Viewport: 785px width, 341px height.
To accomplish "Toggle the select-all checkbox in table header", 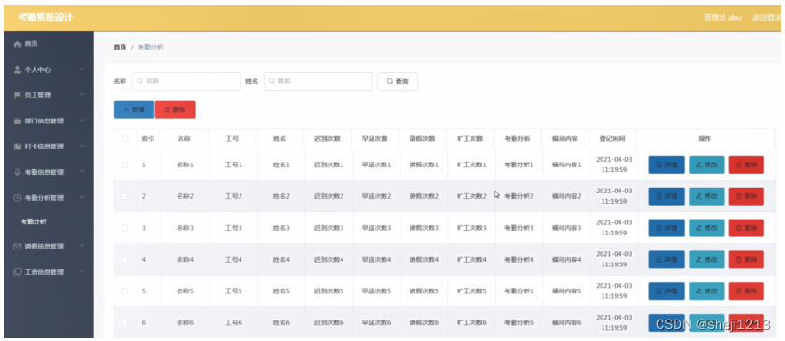I will (125, 139).
